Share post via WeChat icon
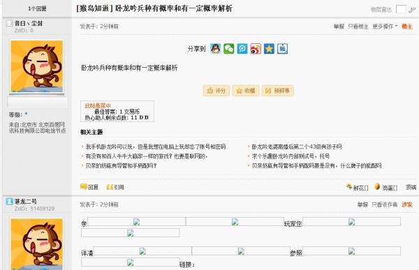The height and width of the screenshot is (270, 419). (229, 49)
